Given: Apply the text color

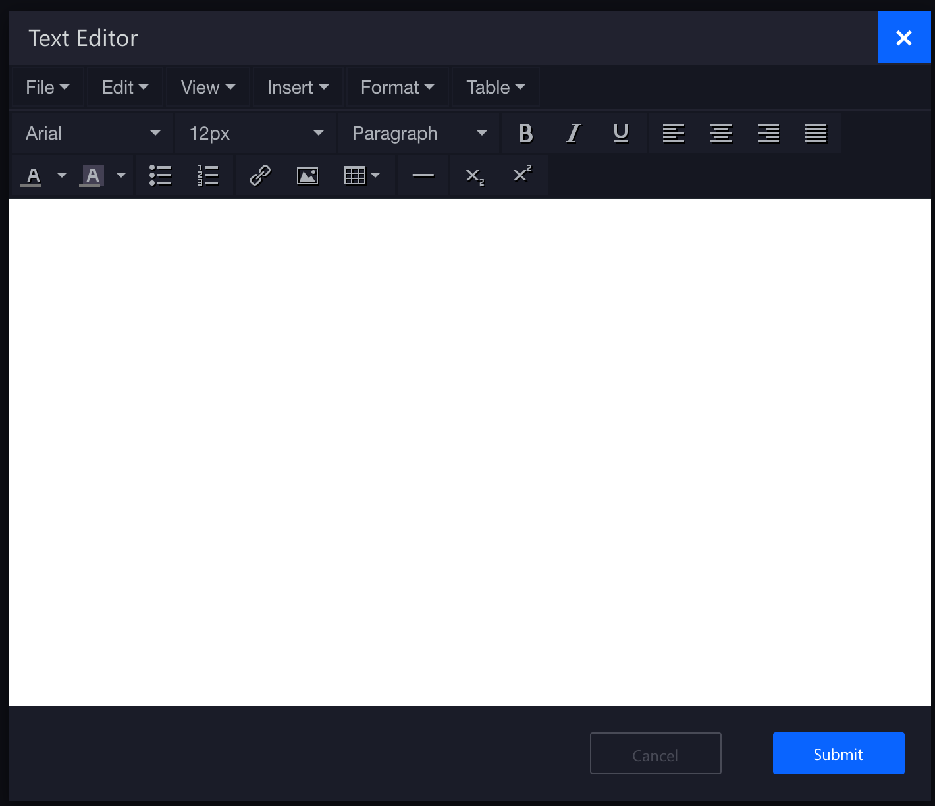Looking at the screenshot, I should [x=33, y=176].
